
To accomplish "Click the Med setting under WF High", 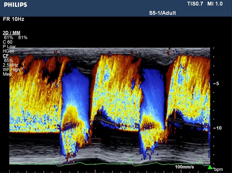I will tap(7, 74).
